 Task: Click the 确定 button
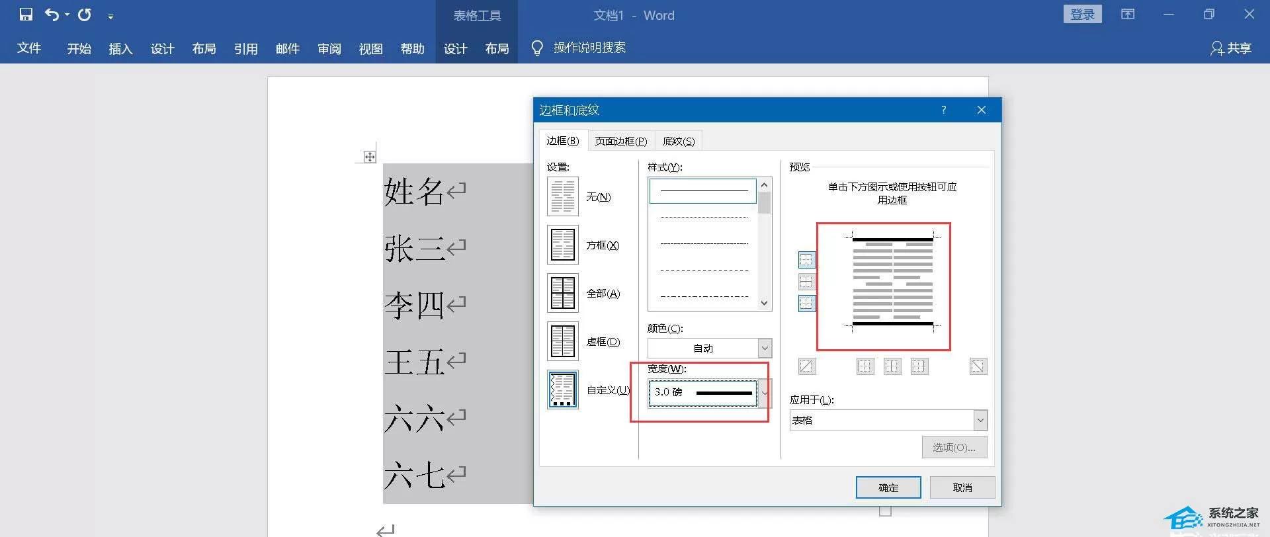coord(888,487)
